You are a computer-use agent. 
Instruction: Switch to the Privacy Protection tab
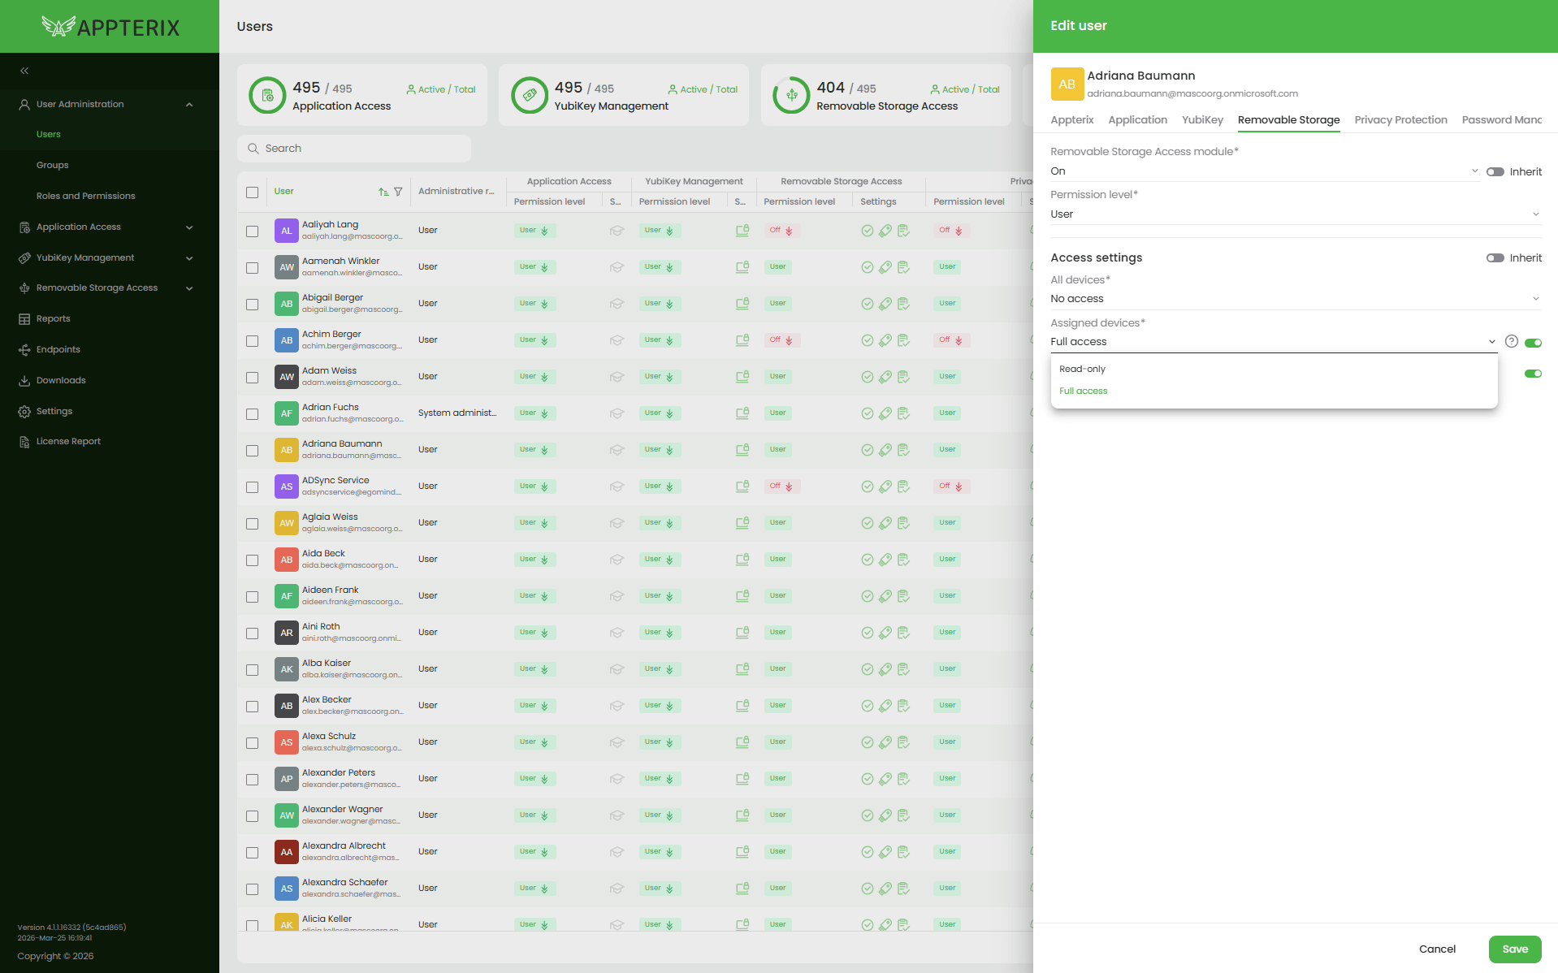1400,120
